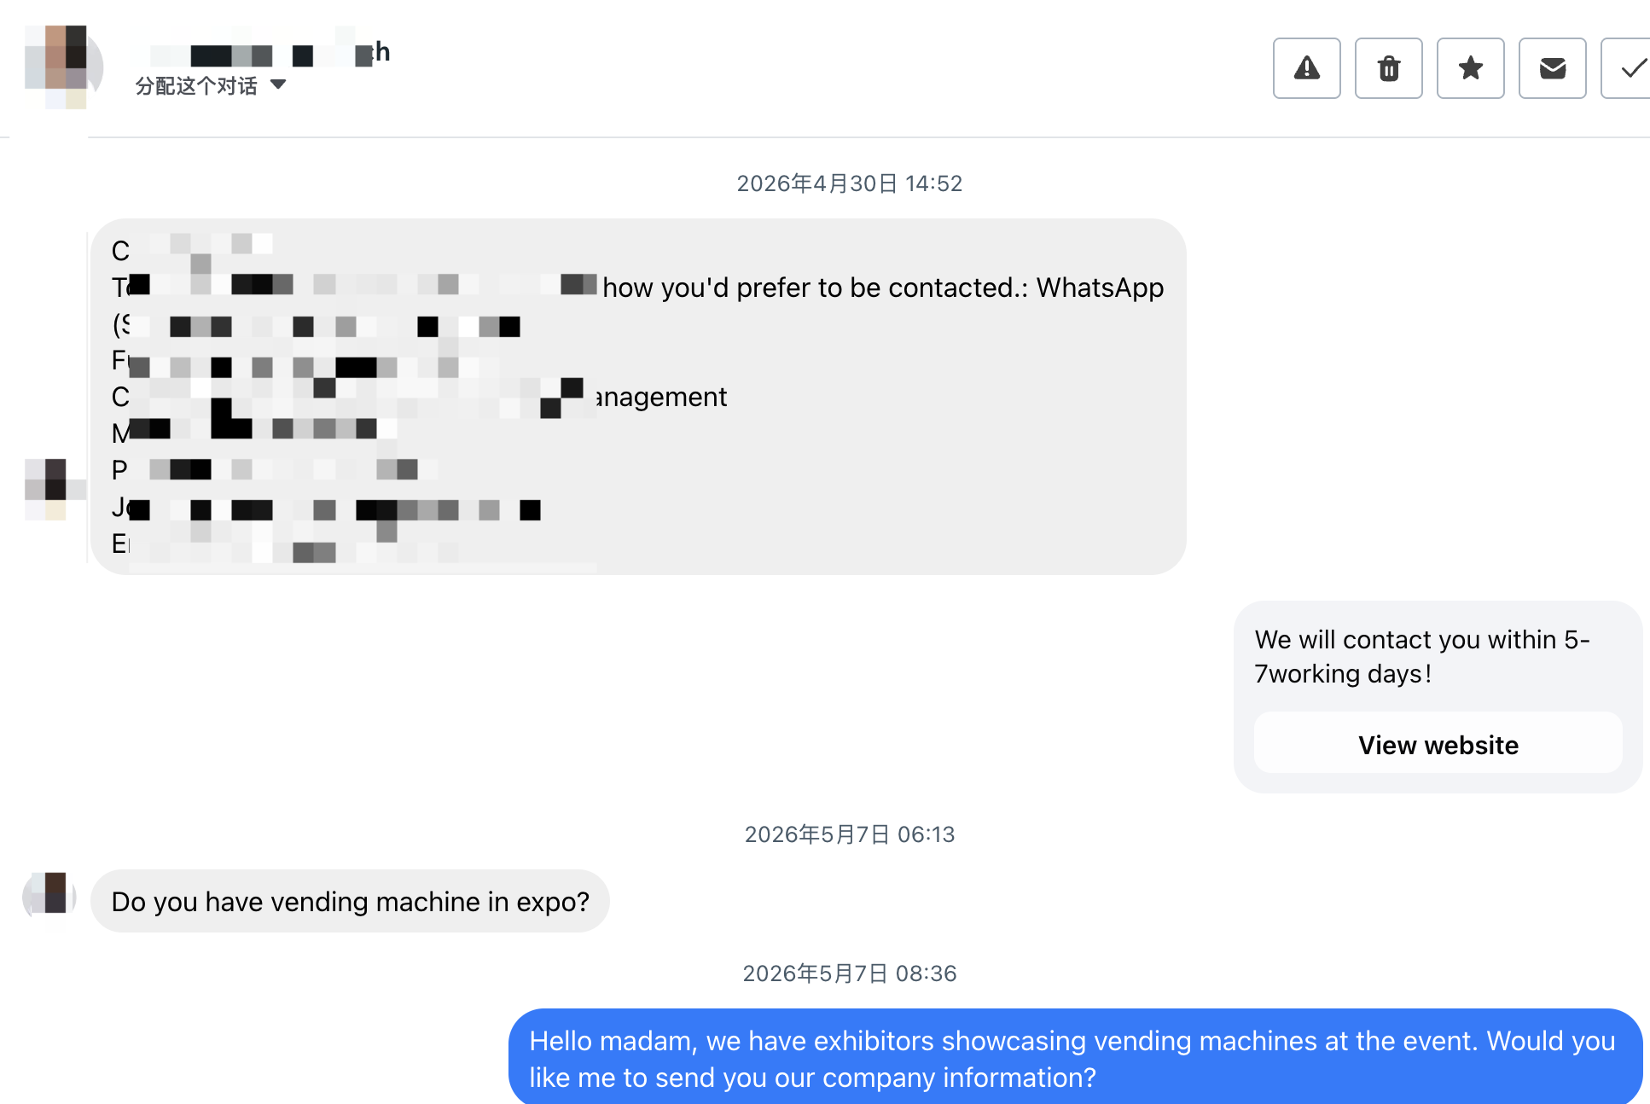Click the lead form message bubble
Screen dimensions: 1650x1104
click(638, 397)
